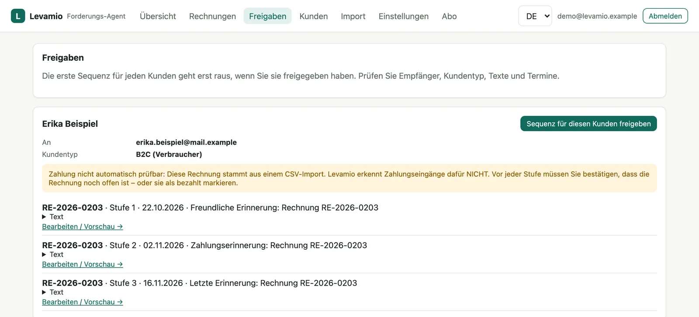
Task: Expand the Text disclosure under Stufe 1
Action: (x=53, y=217)
